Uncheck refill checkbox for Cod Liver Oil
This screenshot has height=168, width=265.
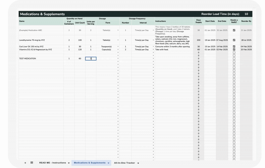click(234, 46)
